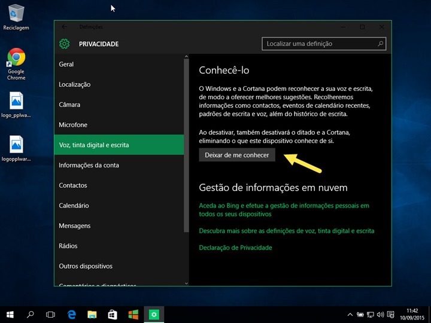This screenshot has width=431, height=323.
Task: Close the Definições window
Action: click(381, 27)
